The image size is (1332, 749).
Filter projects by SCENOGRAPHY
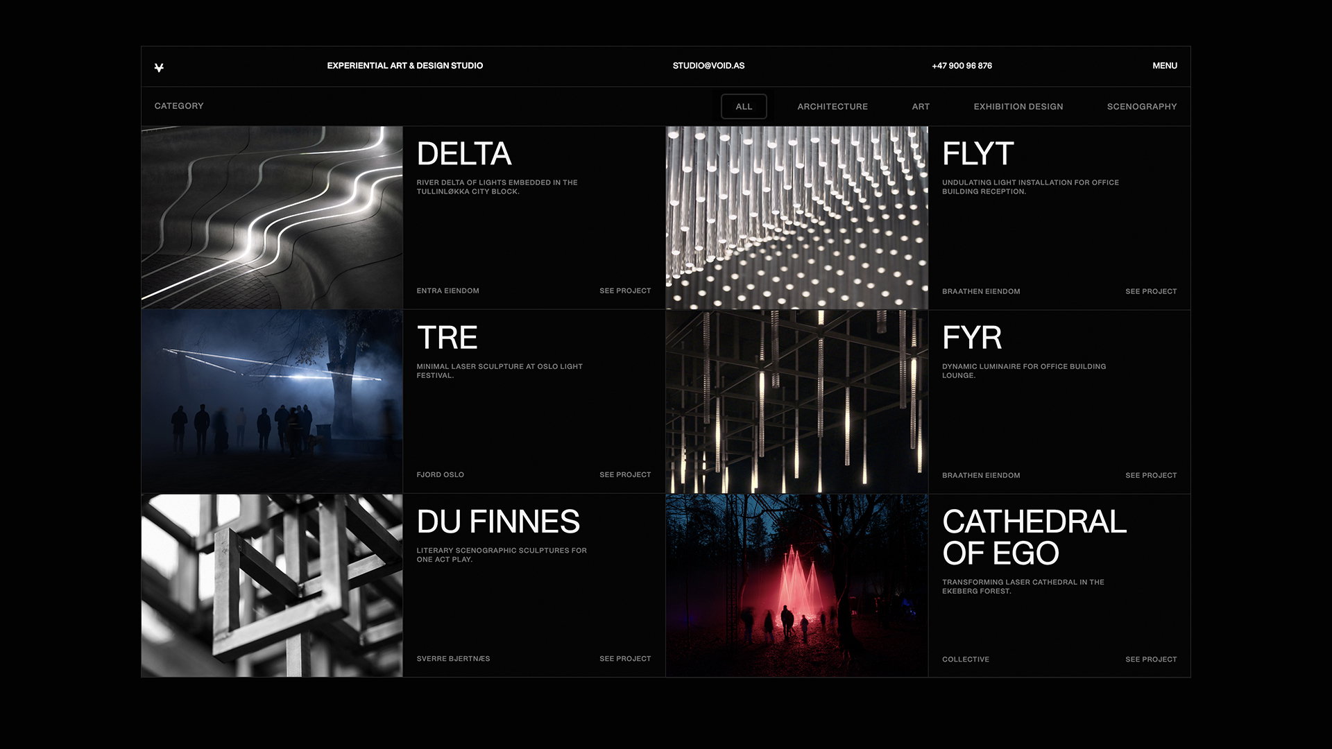point(1142,107)
